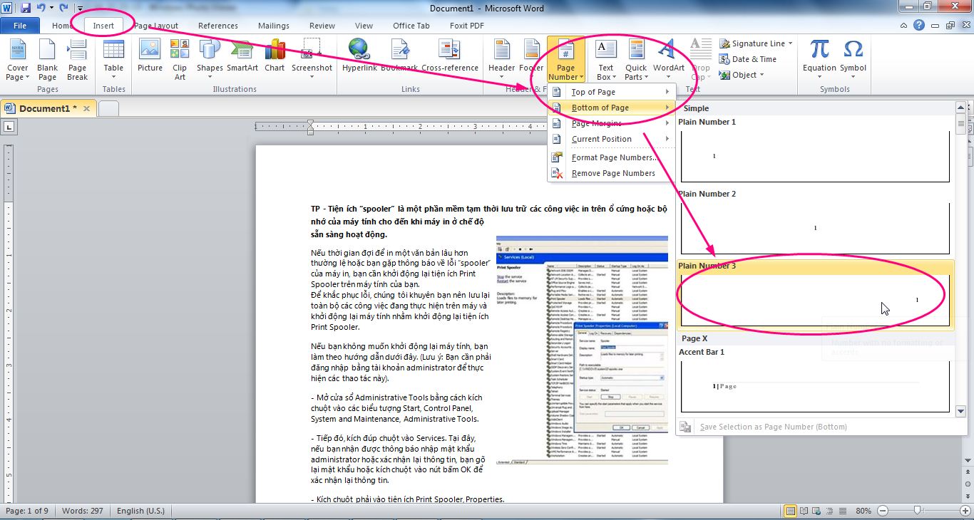Customize the Quick Access Toolbar
The height and width of the screenshot is (520, 974).
pos(80,9)
